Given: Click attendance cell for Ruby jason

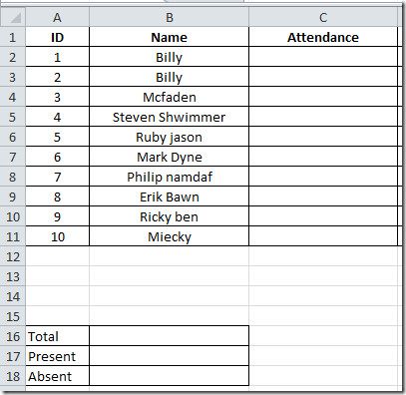Looking at the screenshot, I should [323, 137].
